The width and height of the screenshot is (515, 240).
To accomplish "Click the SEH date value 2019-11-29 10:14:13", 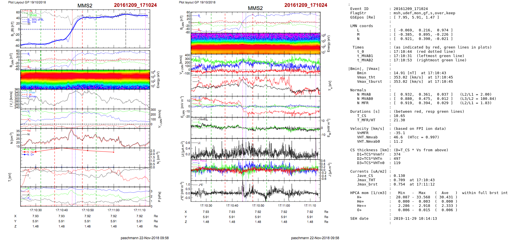I will coord(415,219).
